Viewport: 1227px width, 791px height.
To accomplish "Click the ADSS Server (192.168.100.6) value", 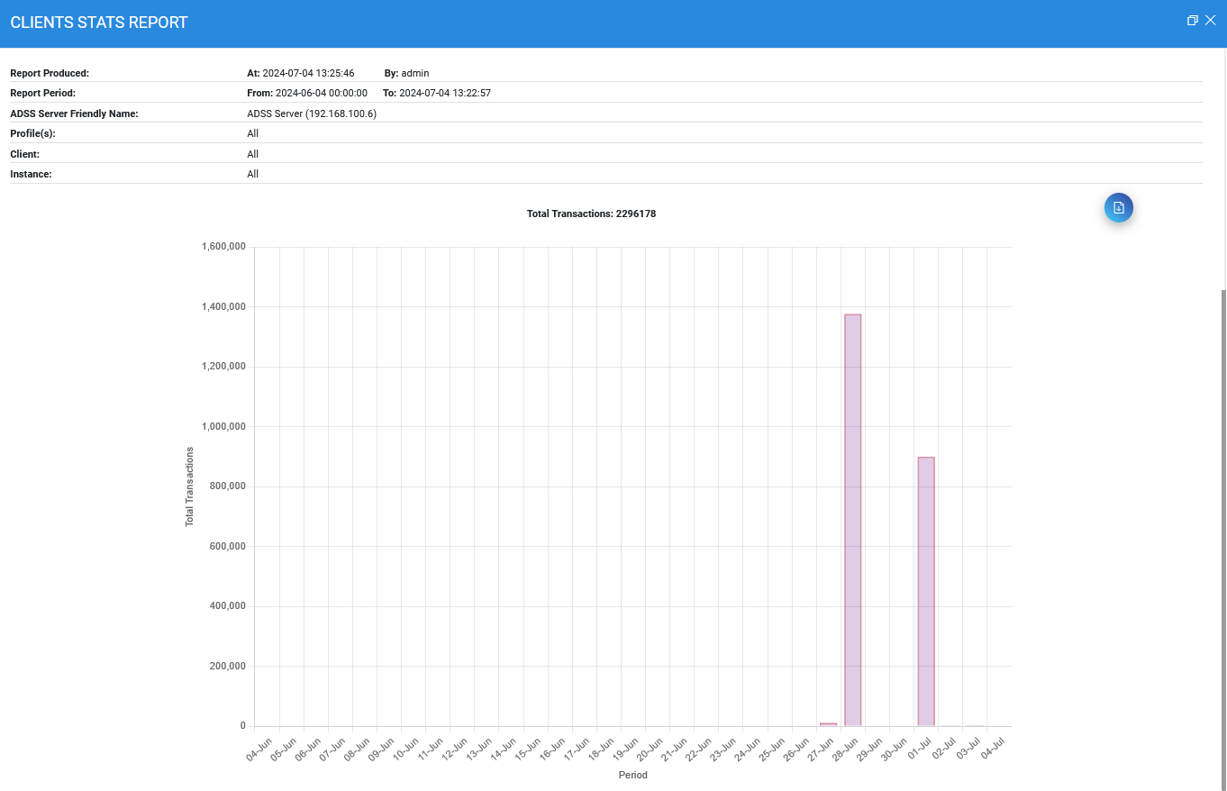I will click(312, 114).
